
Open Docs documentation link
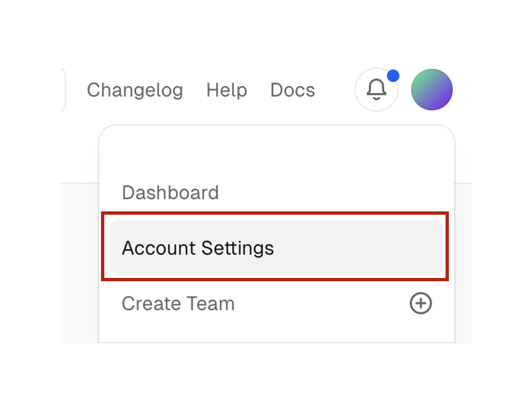[292, 90]
